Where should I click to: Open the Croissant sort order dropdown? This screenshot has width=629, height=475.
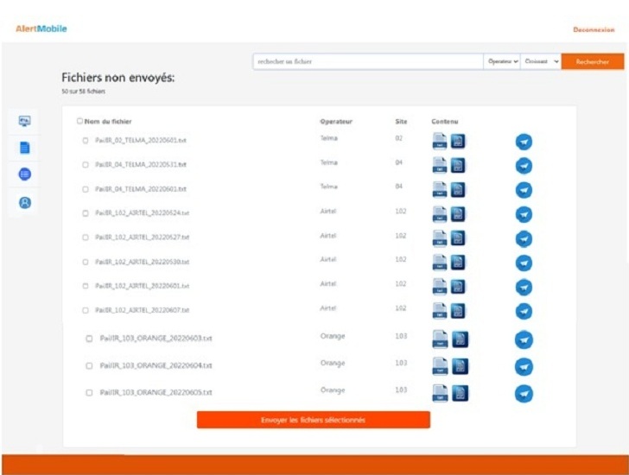[541, 61]
